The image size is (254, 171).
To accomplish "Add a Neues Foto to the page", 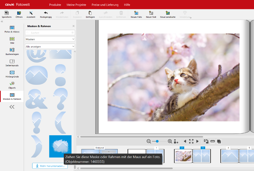I will (136, 13).
